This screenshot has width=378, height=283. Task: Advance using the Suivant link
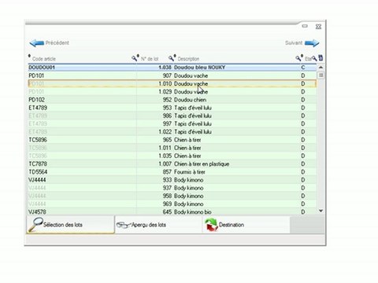294,42
